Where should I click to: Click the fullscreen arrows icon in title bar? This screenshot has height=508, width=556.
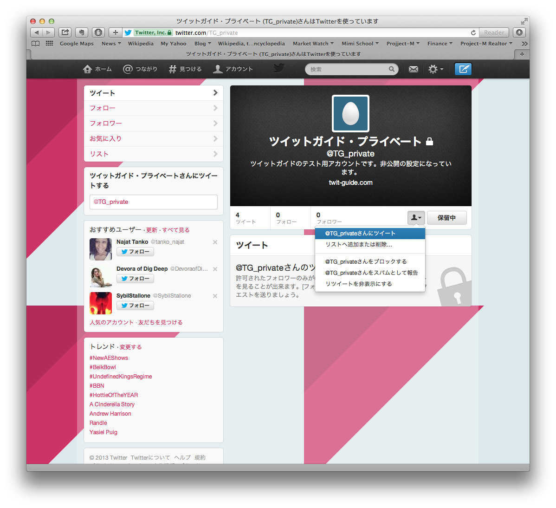coord(524,21)
